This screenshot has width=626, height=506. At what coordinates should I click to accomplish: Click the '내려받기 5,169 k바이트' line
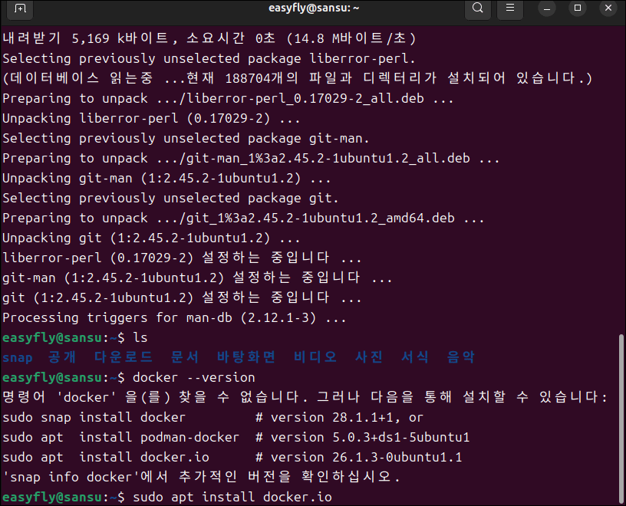[209, 38]
